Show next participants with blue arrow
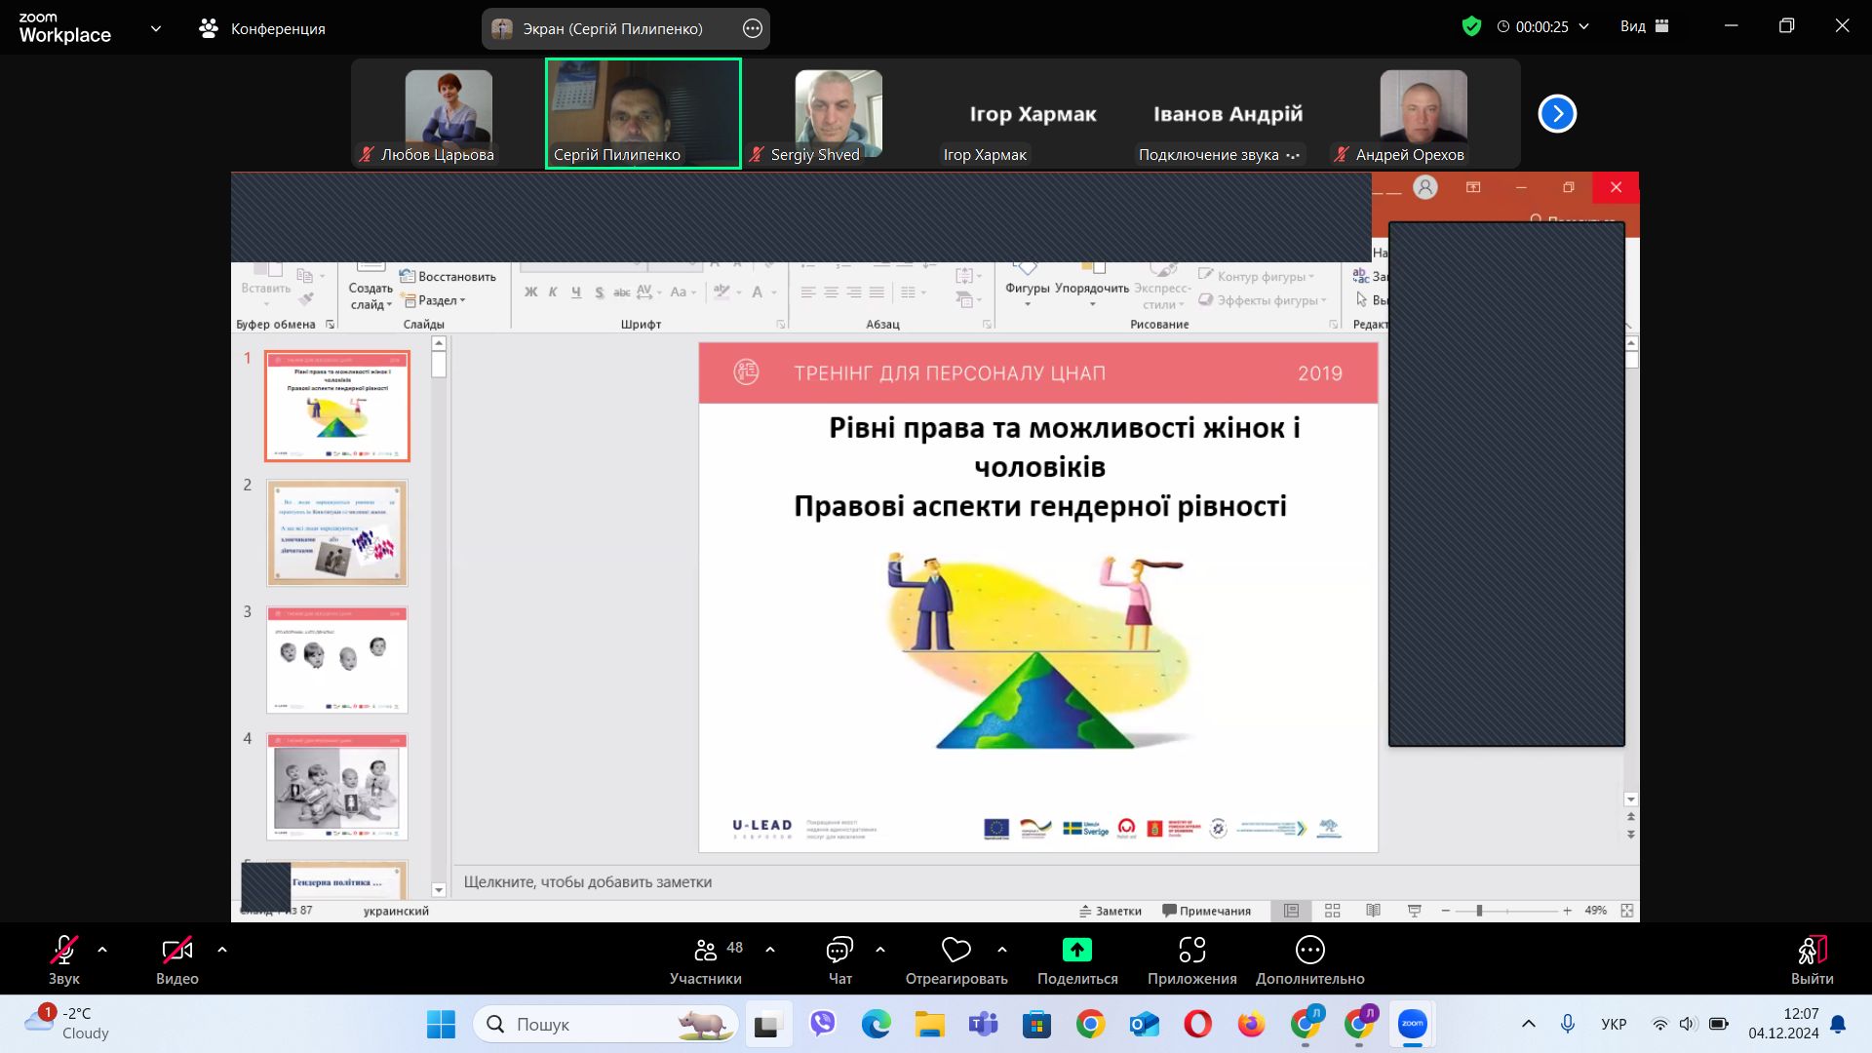Screen dimensions: 1872x1053 (1557, 114)
